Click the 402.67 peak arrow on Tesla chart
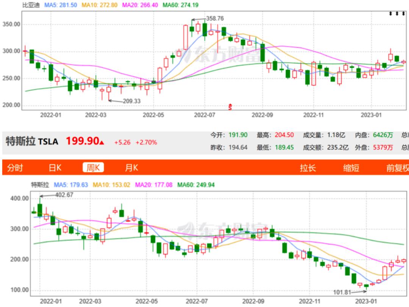The width and height of the screenshot is (409, 307). 56,195
